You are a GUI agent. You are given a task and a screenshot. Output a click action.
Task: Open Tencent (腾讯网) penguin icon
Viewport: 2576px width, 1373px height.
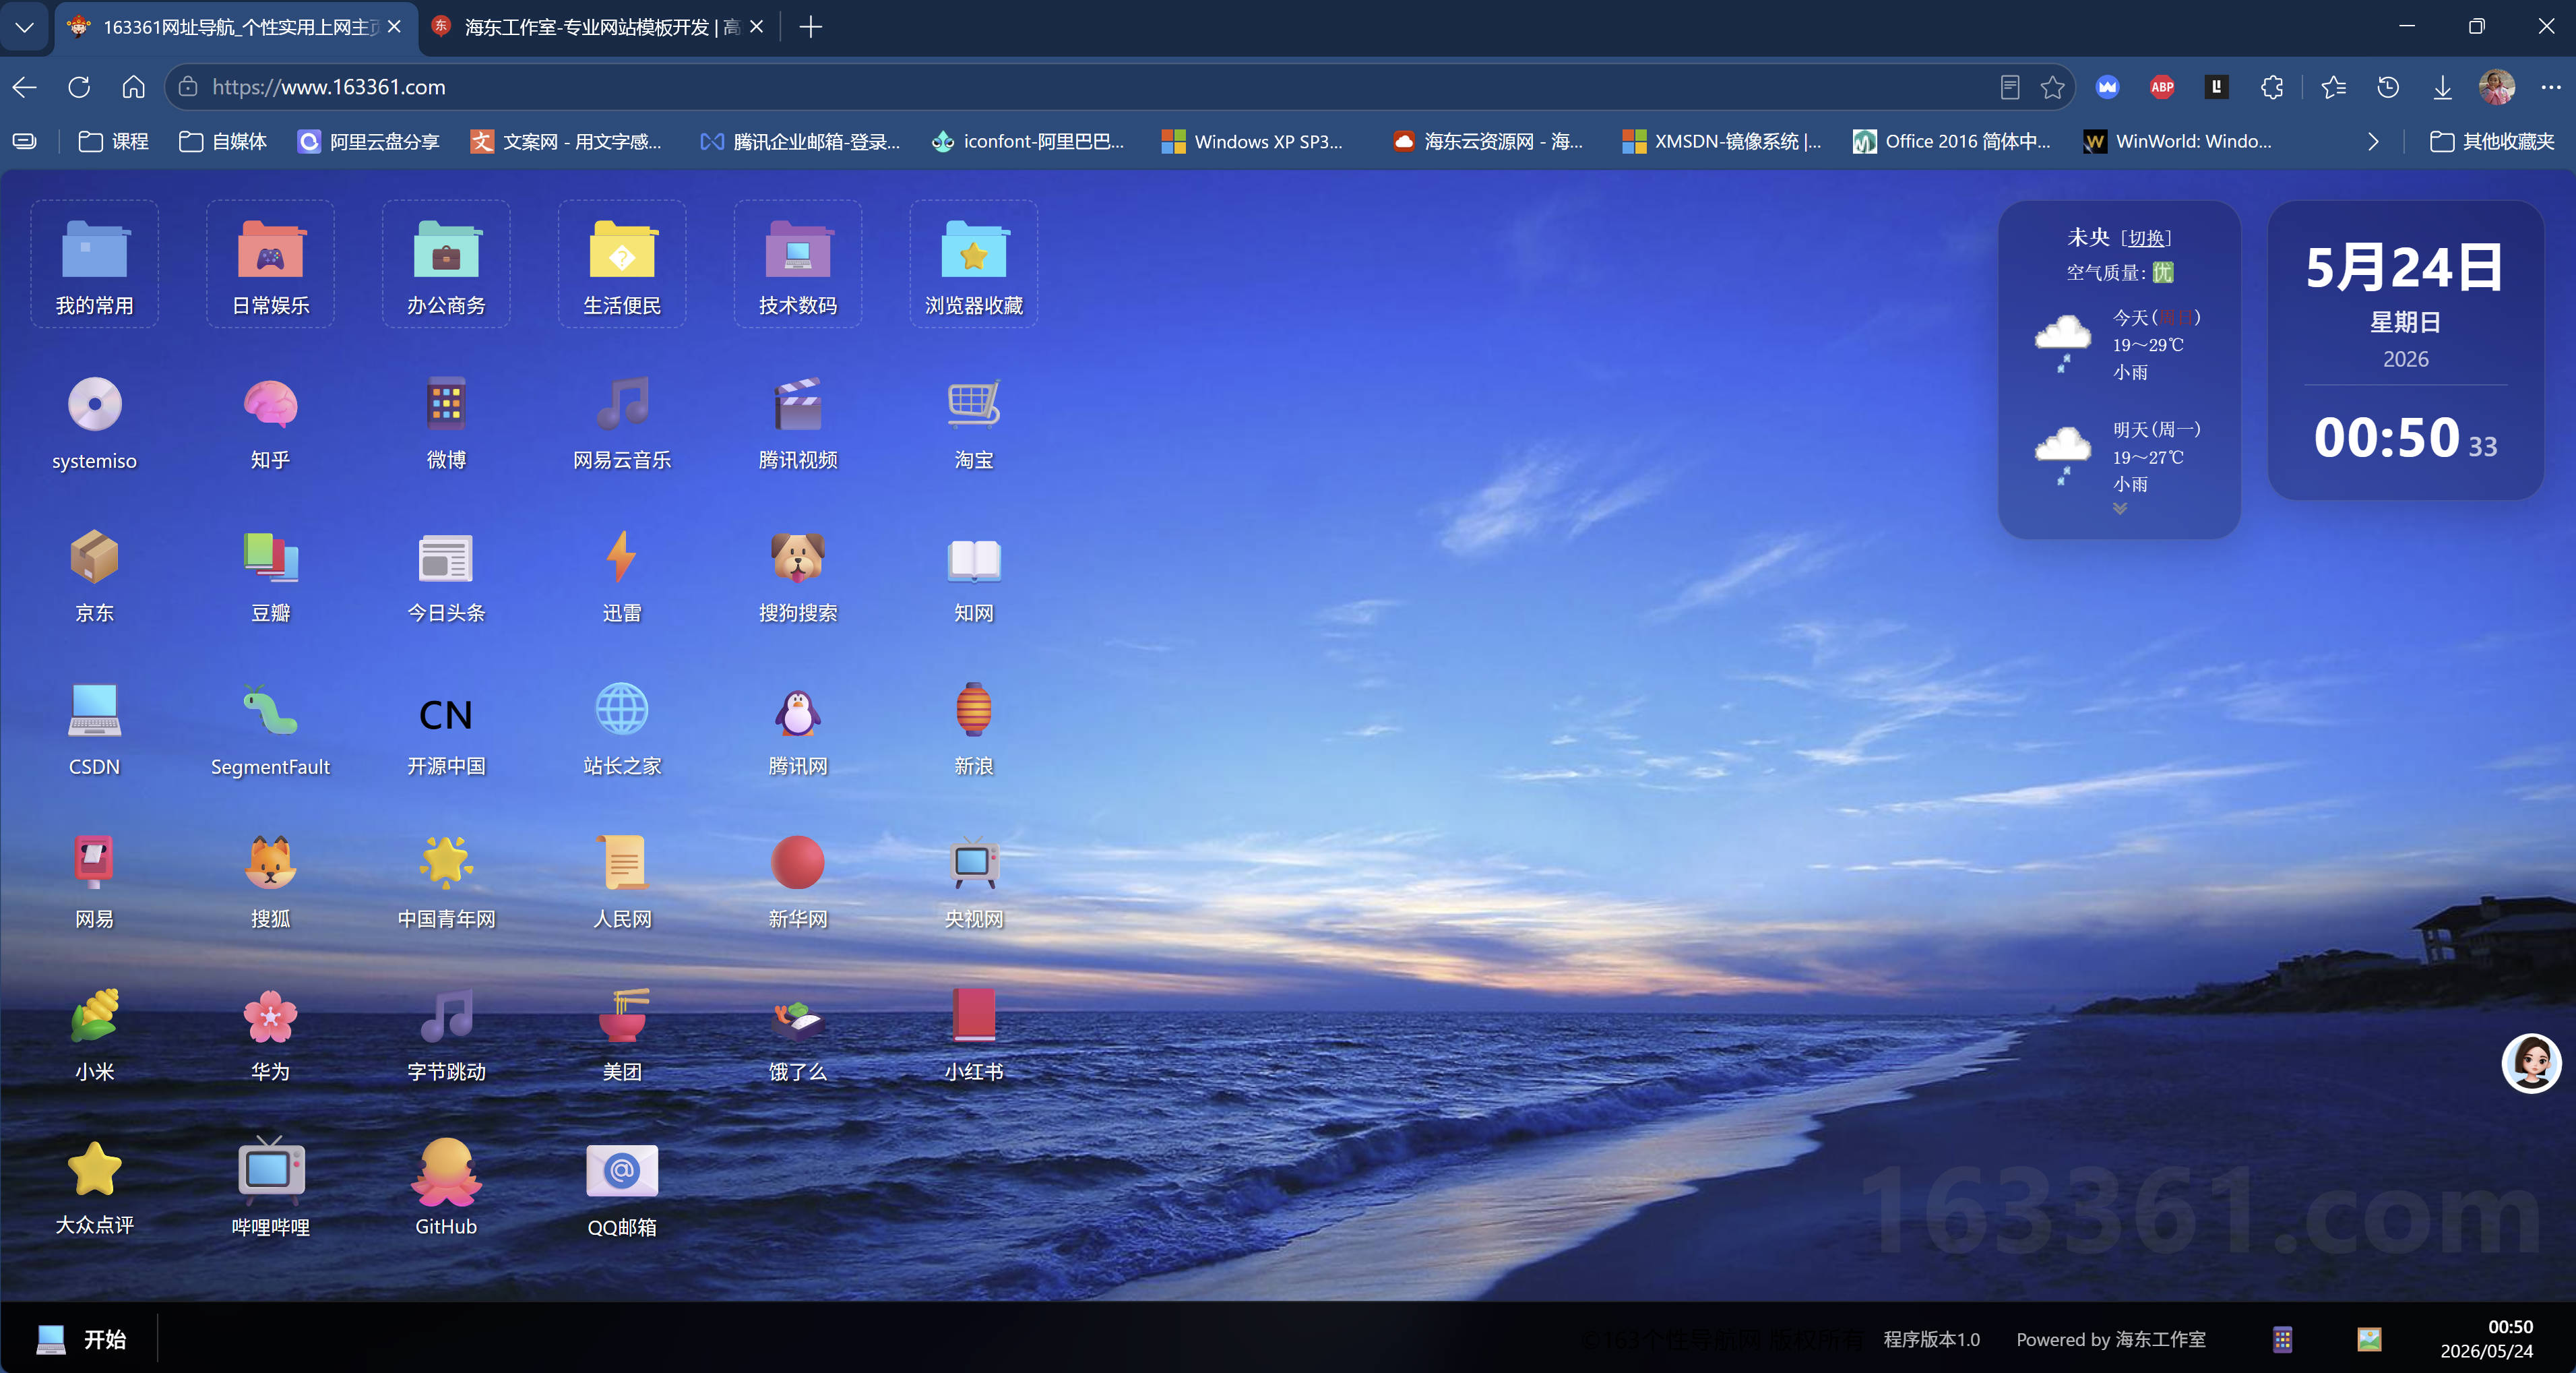tap(798, 711)
